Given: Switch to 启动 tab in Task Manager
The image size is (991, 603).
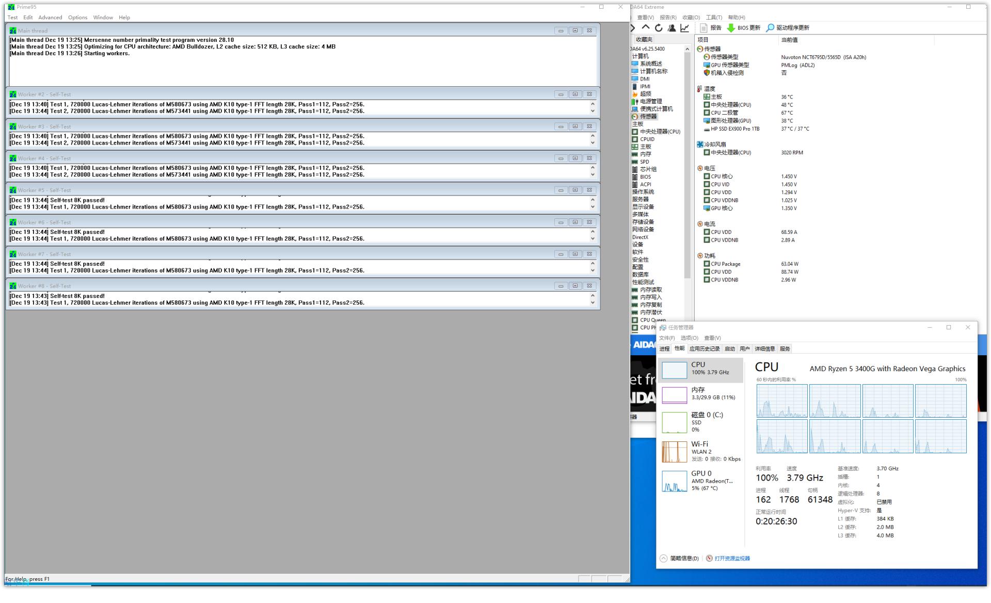Looking at the screenshot, I should tap(729, 349).
